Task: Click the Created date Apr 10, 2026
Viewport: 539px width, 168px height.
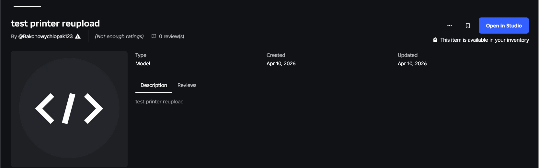Action: (281, 64)
